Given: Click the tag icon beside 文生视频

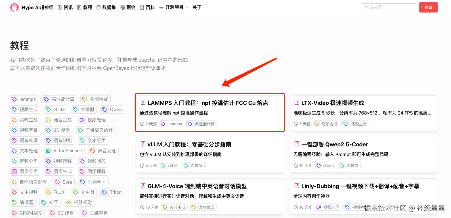Looking at the screenshot, I should coord(14,192).
